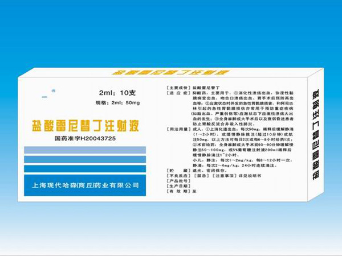Click the [生产日期] label
Viewport: 342px width, 256px height.
coord(178,186)
